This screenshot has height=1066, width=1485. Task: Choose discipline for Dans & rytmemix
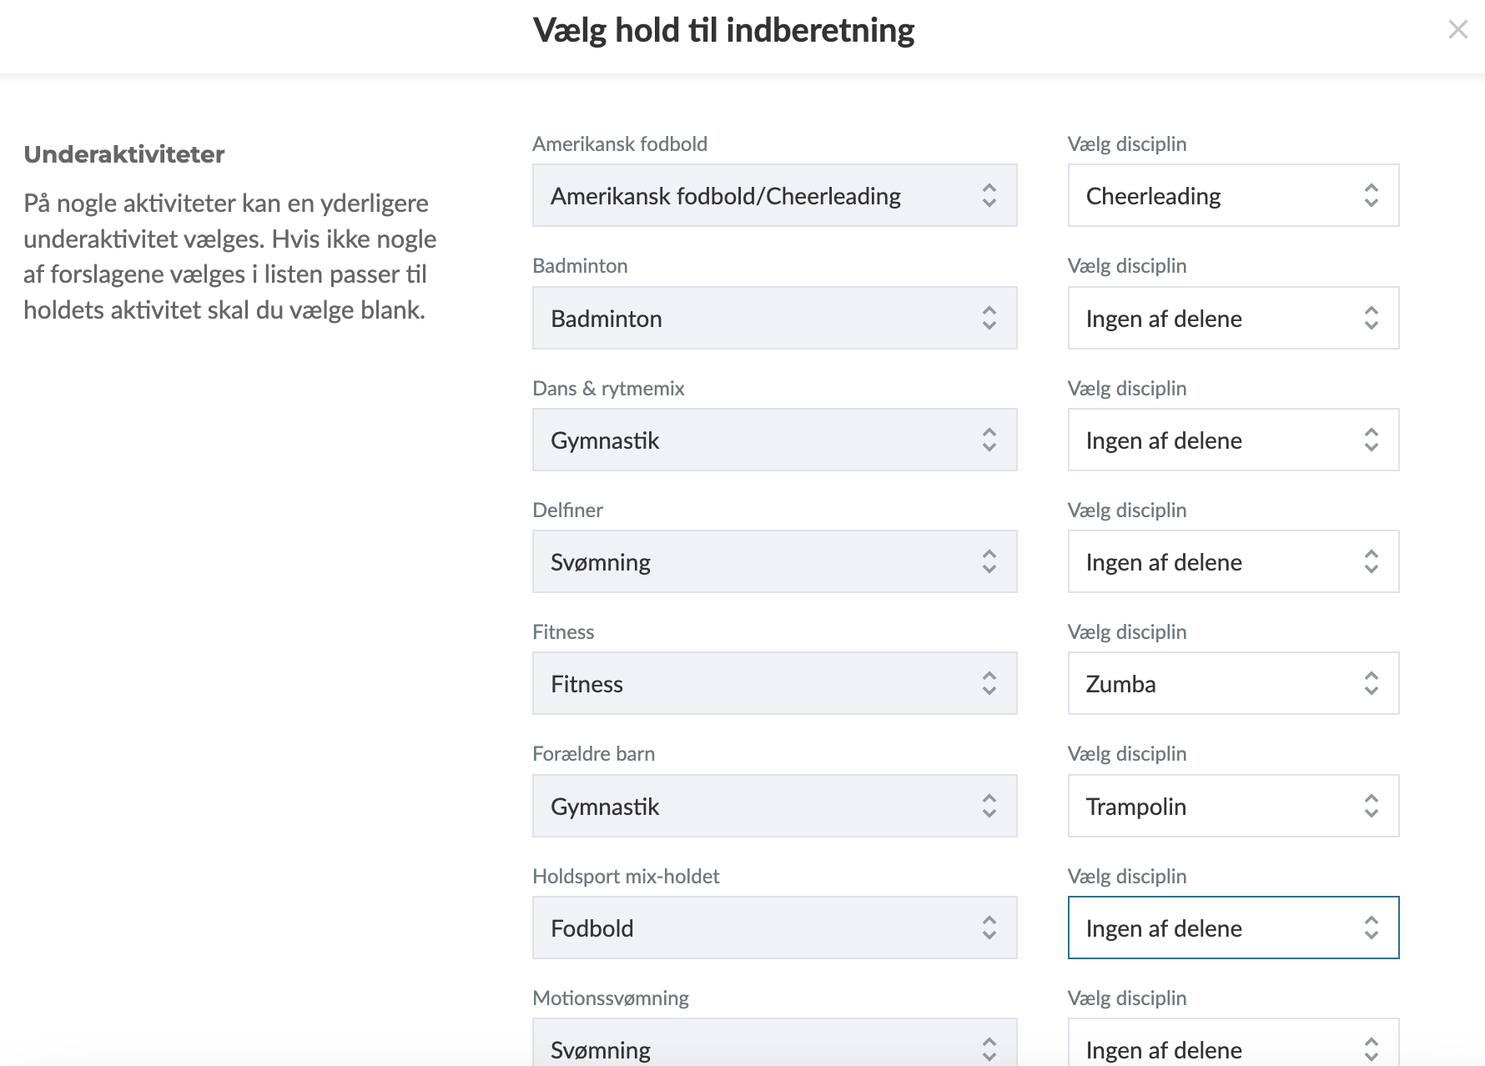(x=1232, y=440)
